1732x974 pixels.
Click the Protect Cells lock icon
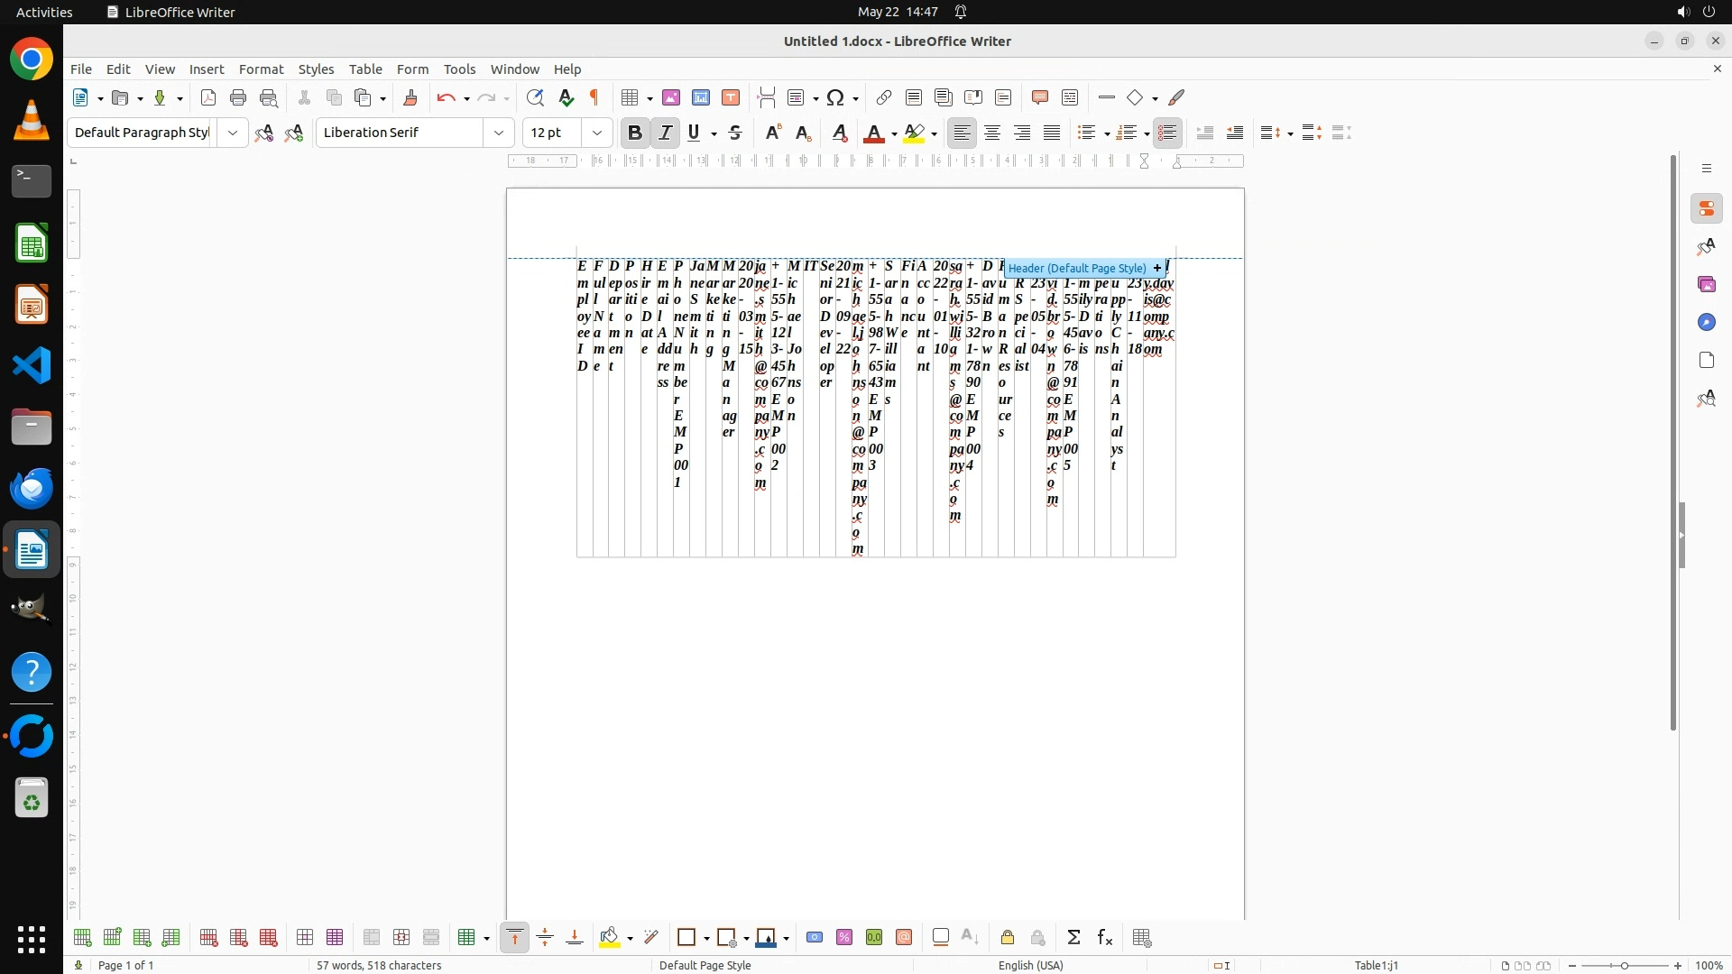(x=1008, y=938)
